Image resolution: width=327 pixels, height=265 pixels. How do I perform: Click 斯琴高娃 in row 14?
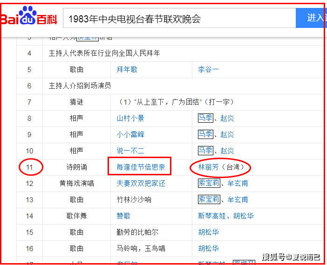212,216
